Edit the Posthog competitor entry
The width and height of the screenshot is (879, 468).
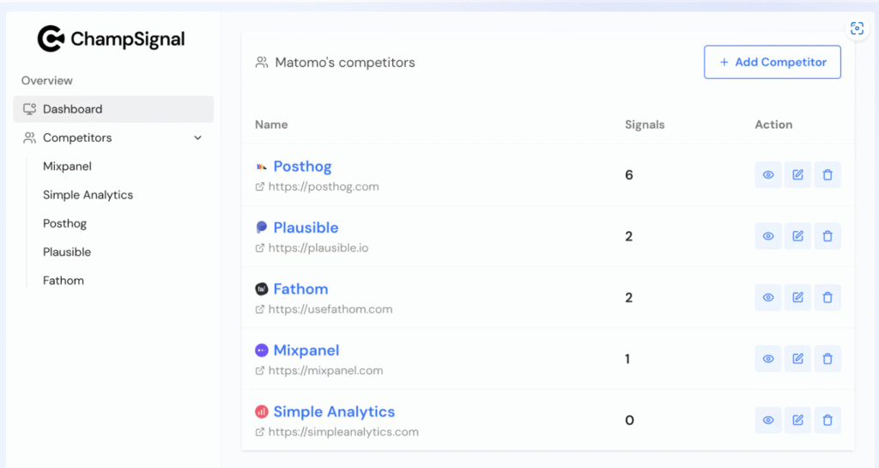point(797,175)
